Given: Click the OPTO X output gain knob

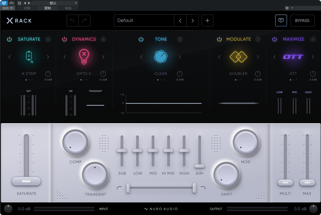Looking at the screenshot, I should click(x=103, y=74).
